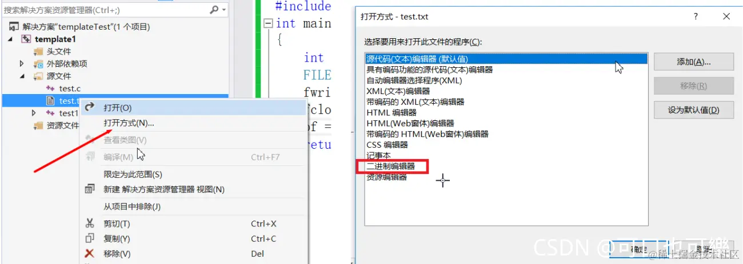Viewport: 743px width, 264px height.
Task: Choose 从项目中排除(J) menu entry
Action: pos(193,206)
